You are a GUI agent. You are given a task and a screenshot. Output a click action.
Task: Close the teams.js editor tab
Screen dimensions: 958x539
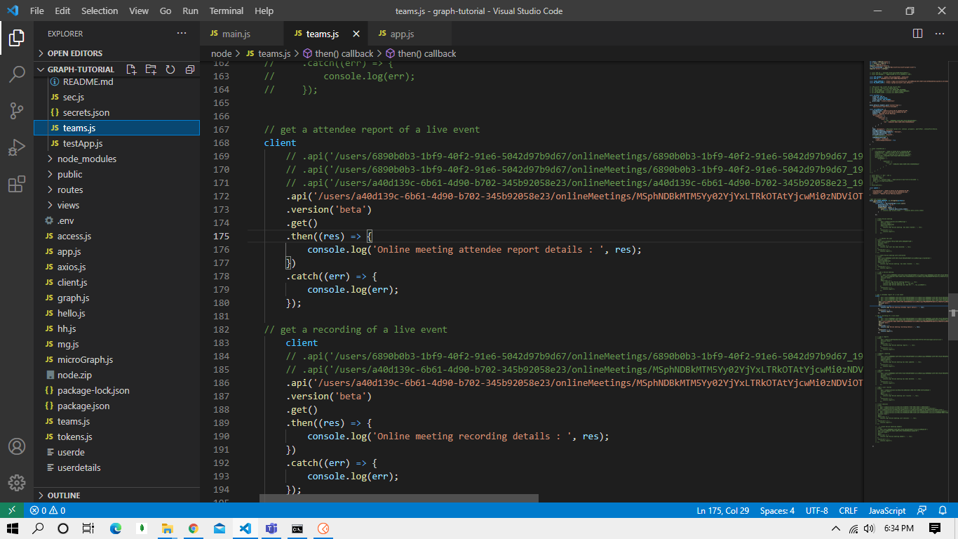pos(356,34)
